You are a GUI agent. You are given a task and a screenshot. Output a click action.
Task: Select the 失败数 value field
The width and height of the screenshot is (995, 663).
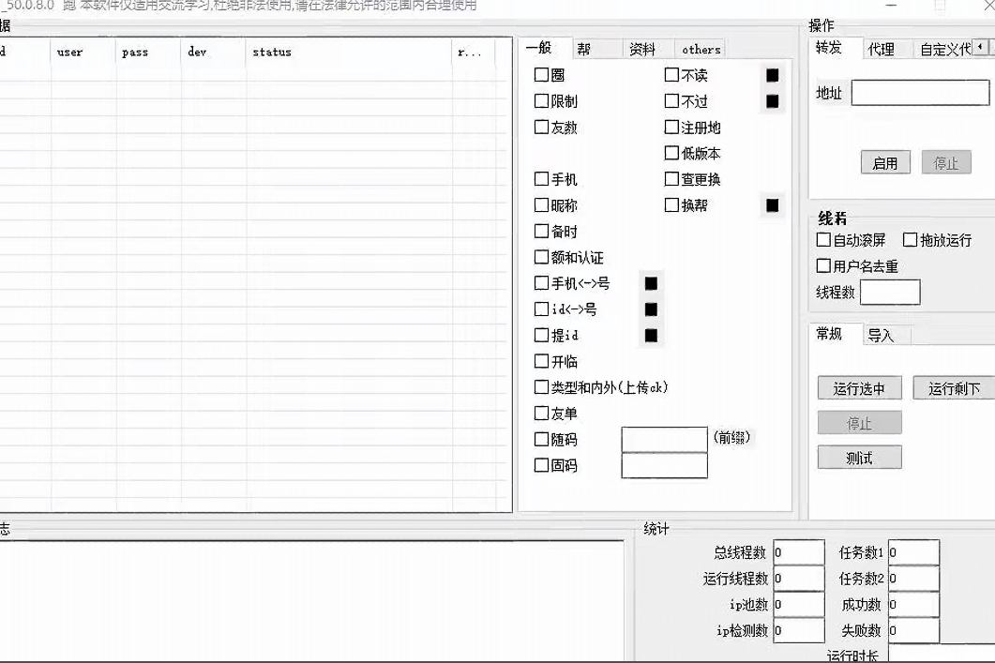tap(913, 630)
